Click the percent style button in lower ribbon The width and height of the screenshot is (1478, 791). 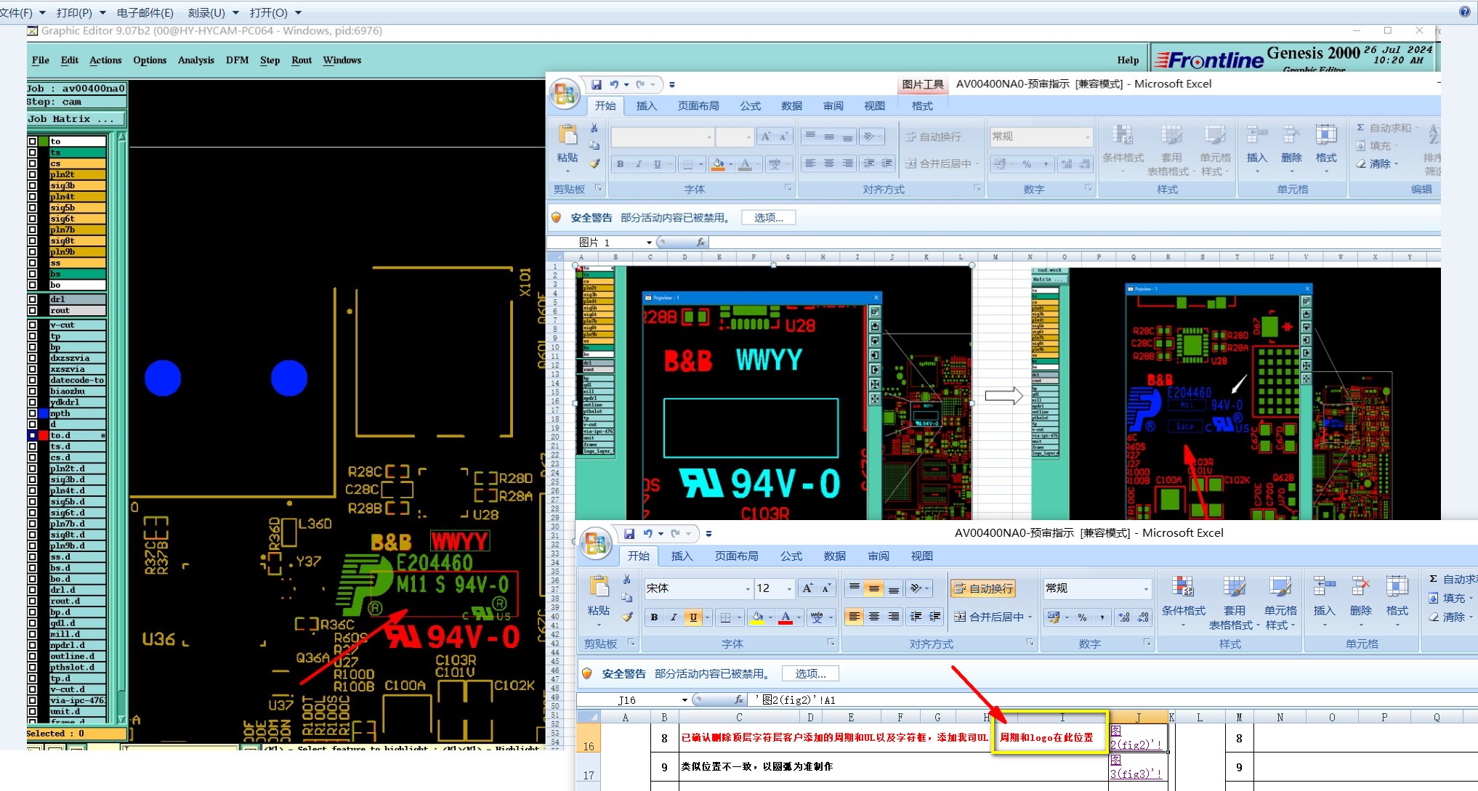pyautogui.click(x=1082, y=617)
